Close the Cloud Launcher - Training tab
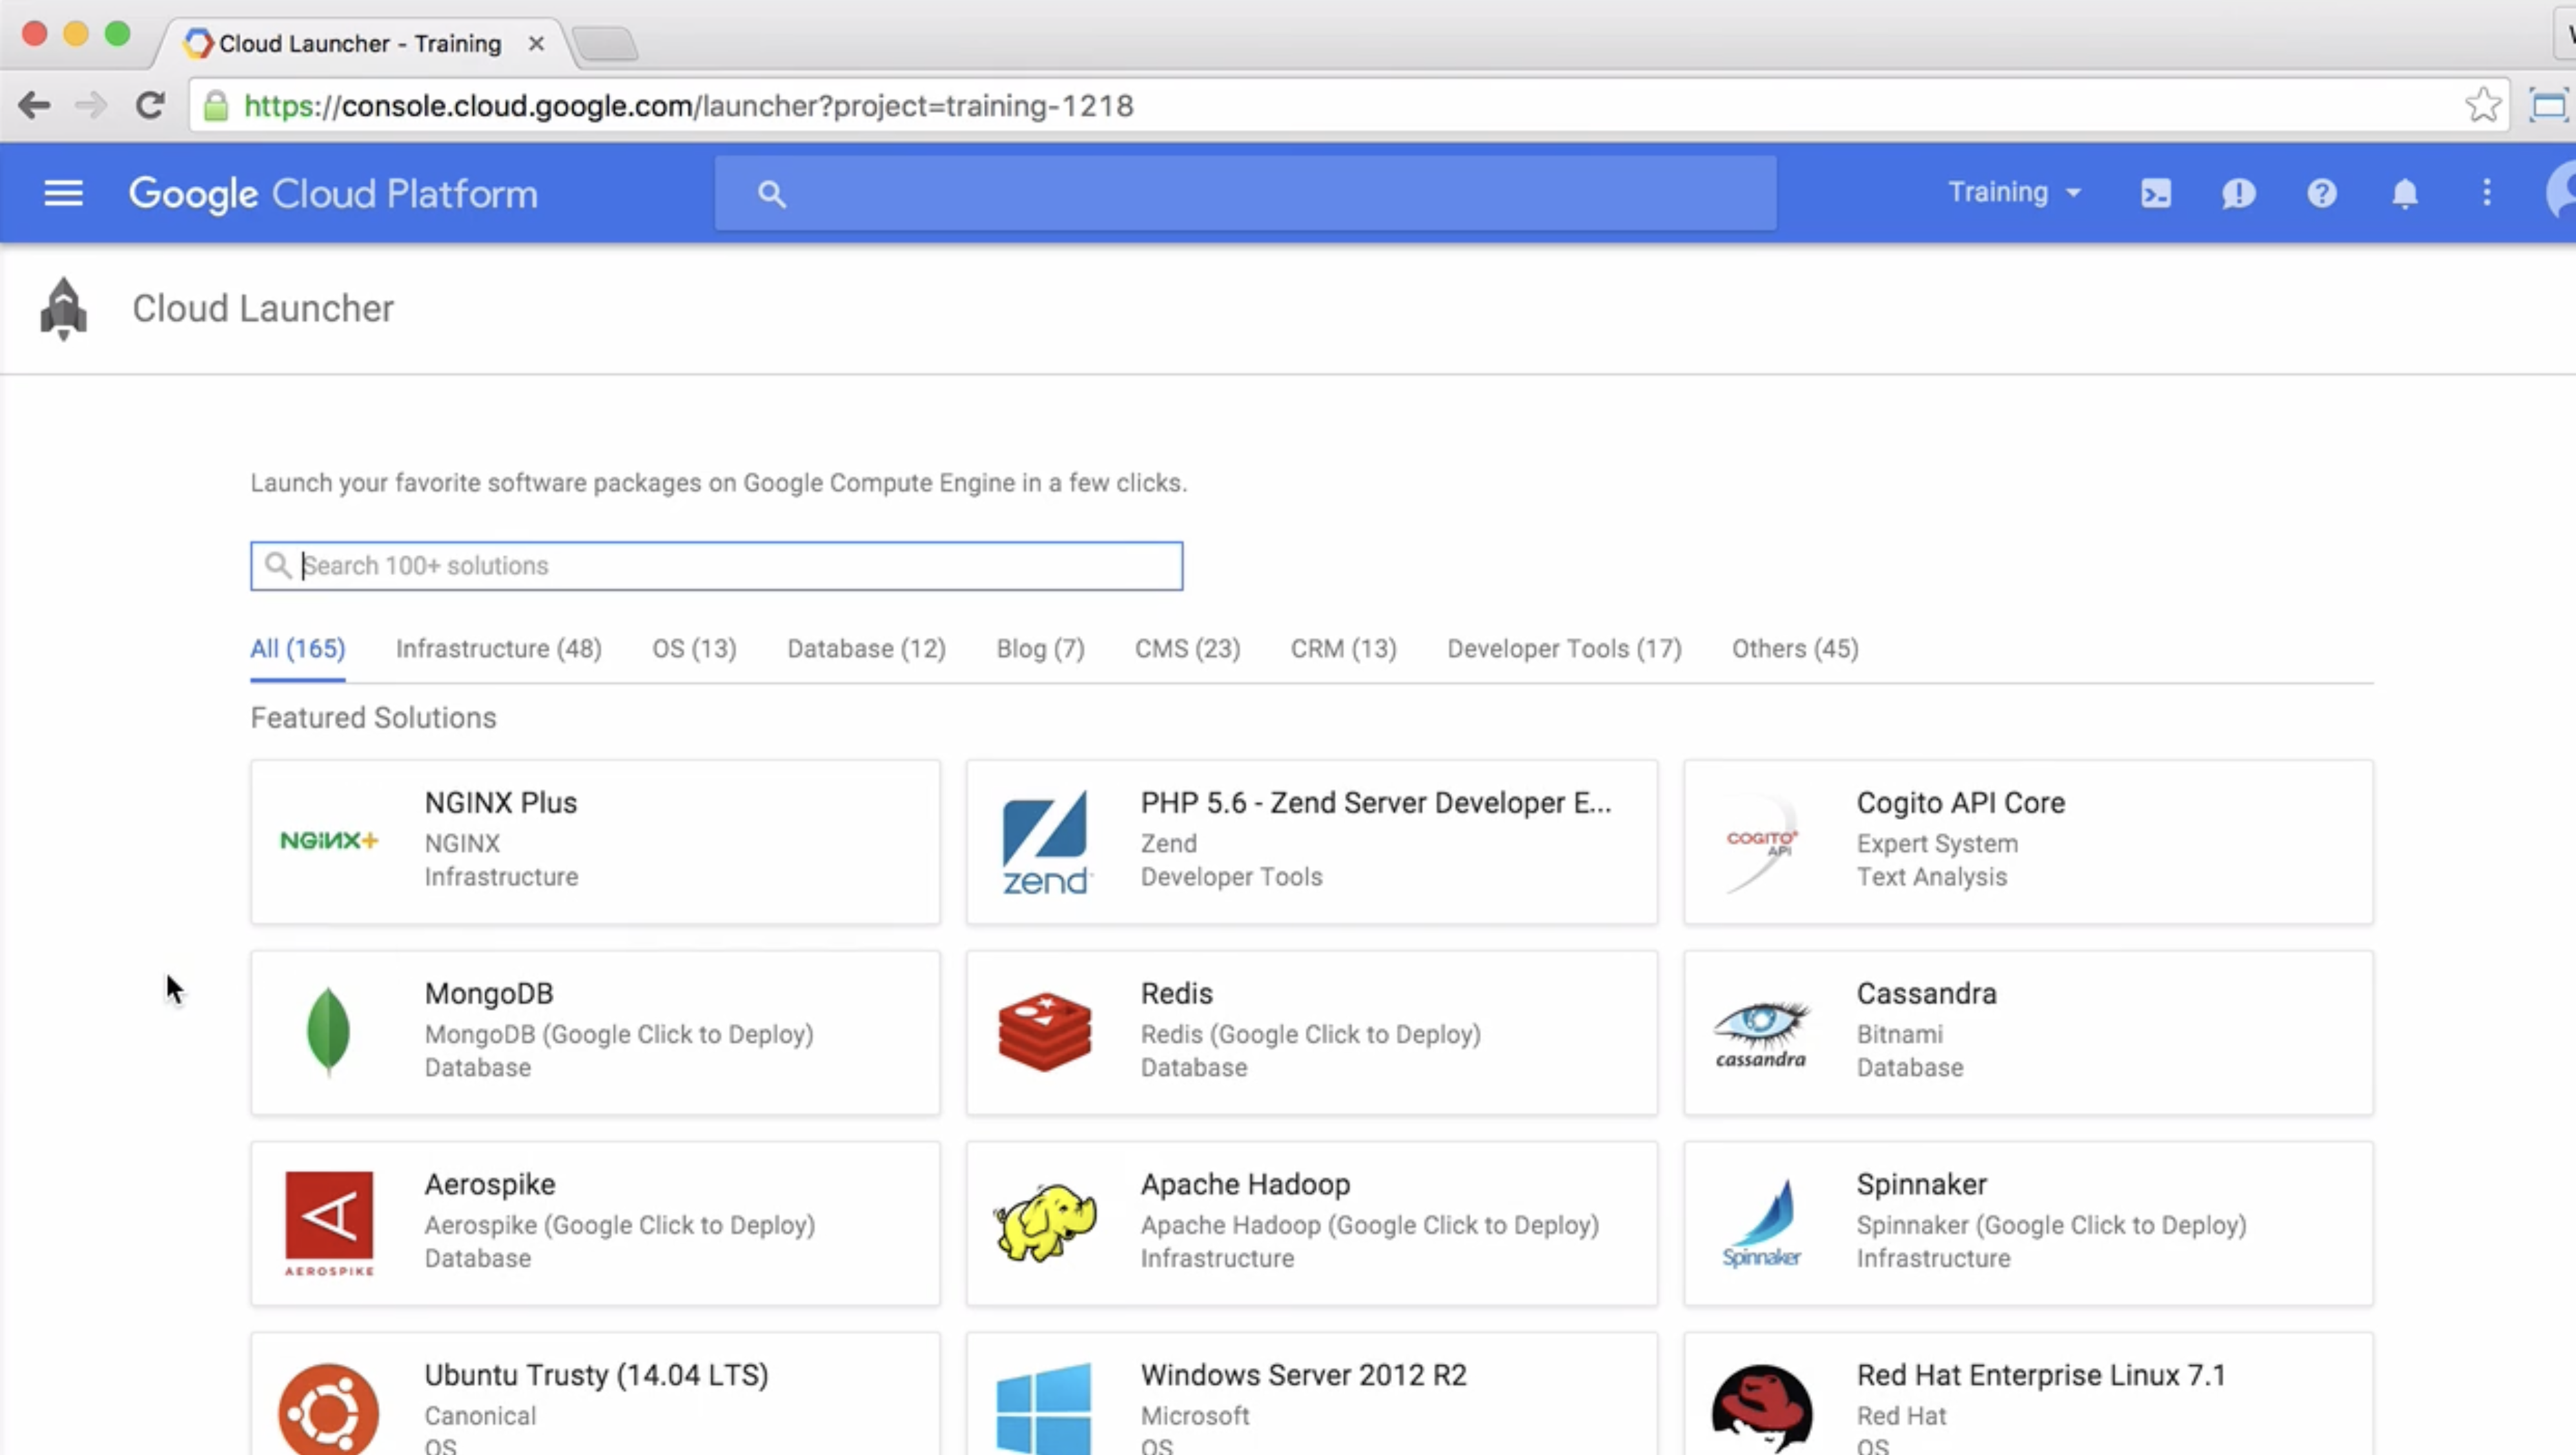The height and width of the screenshot is (1455, 2576). tap(536, 44)
